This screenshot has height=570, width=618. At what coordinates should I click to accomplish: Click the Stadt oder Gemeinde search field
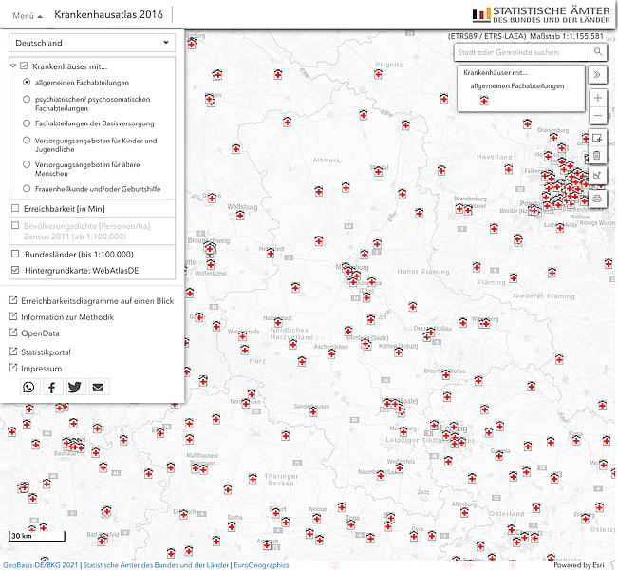pyautogui.click(x=522, y=52)
